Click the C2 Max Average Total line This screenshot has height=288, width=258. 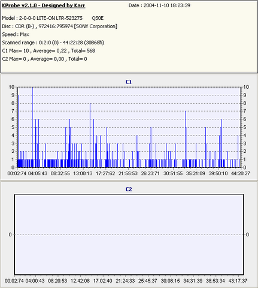44,59
